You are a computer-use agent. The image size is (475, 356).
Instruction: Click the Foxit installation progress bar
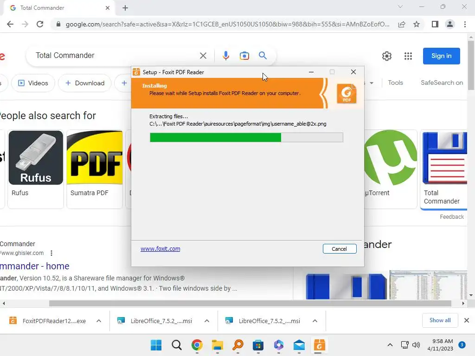(246, 137)
